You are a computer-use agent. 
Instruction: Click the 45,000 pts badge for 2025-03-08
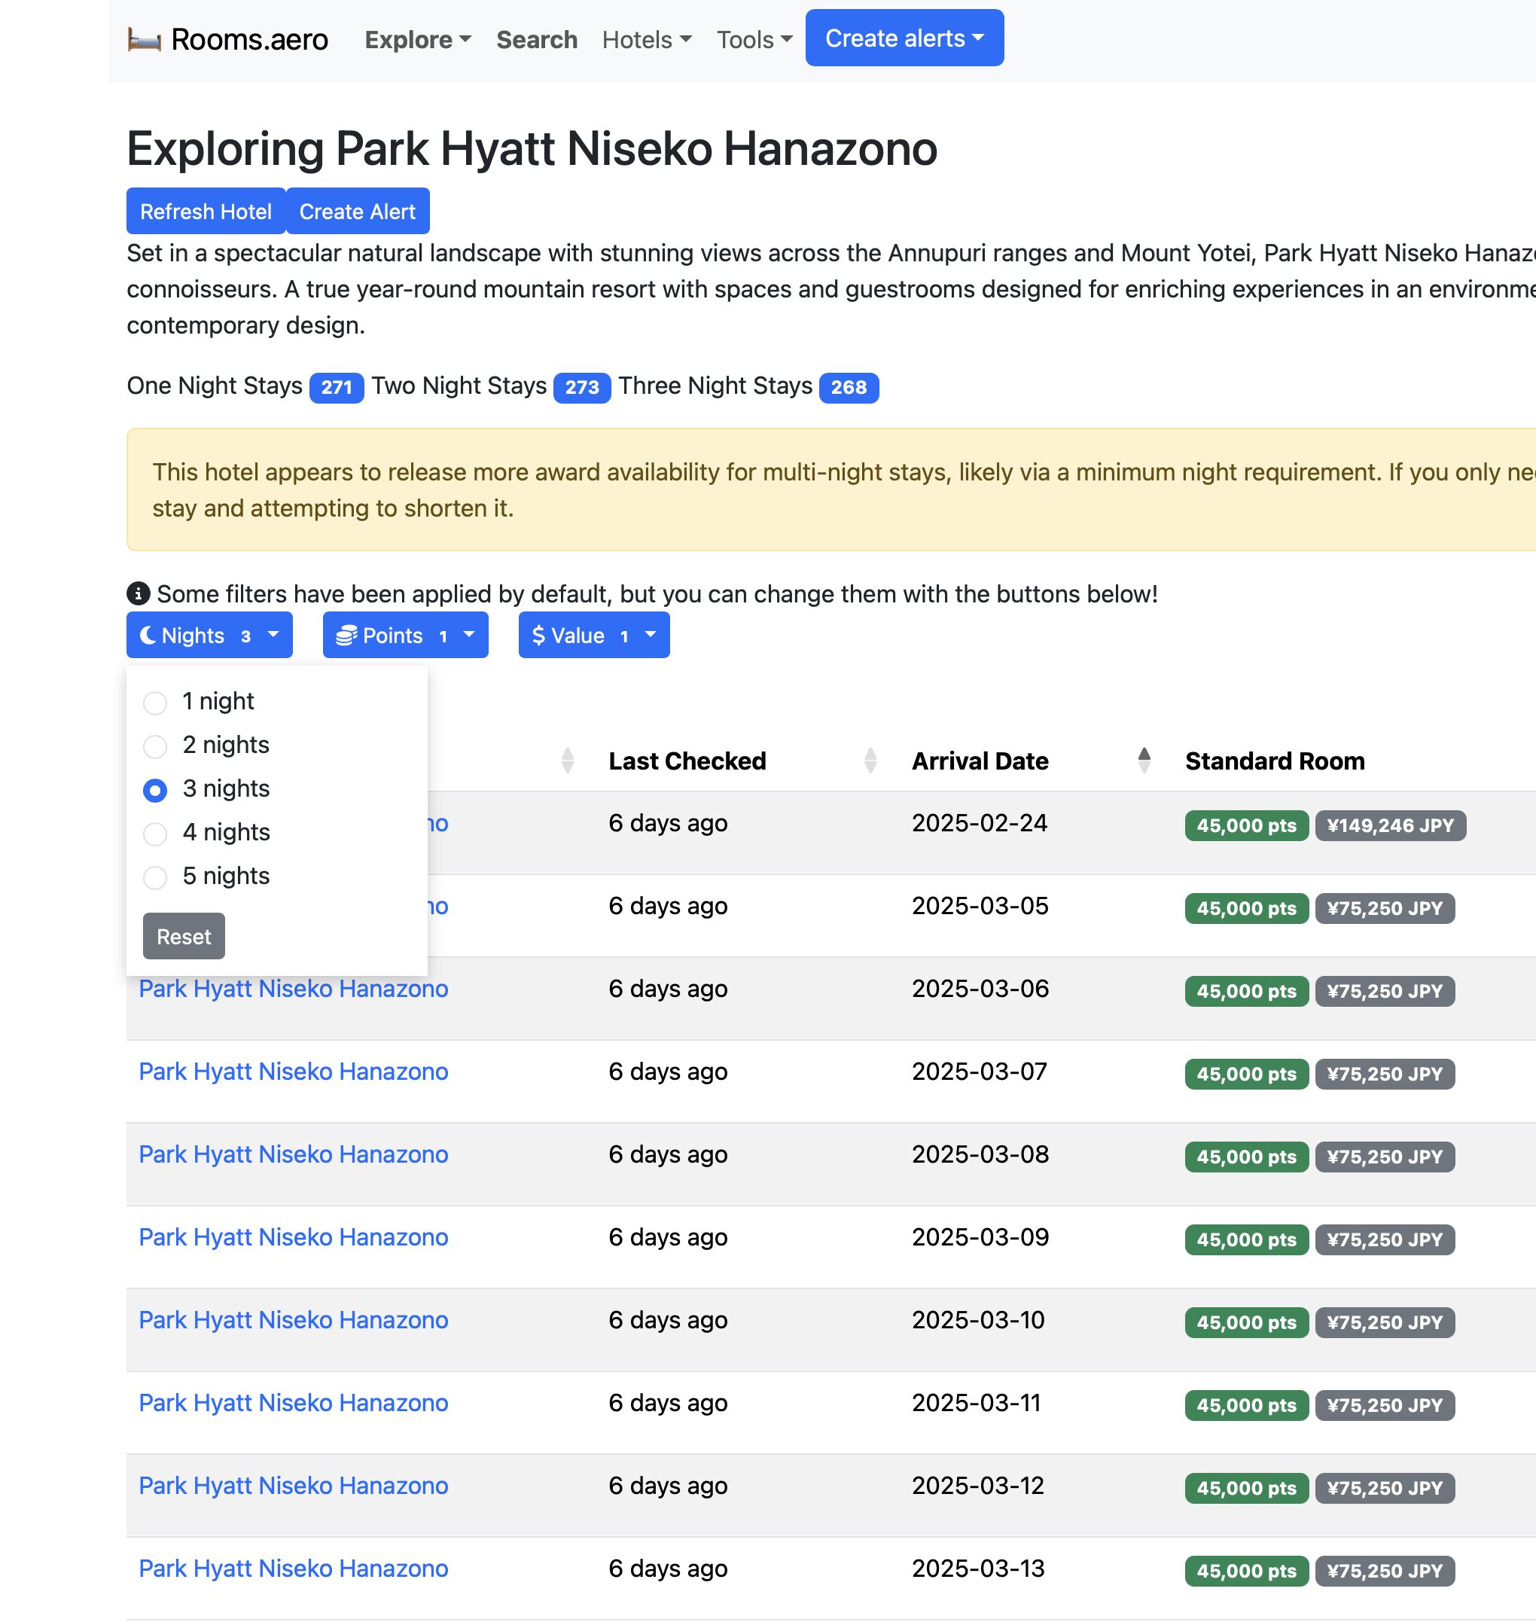(x=1246, y=1157)
